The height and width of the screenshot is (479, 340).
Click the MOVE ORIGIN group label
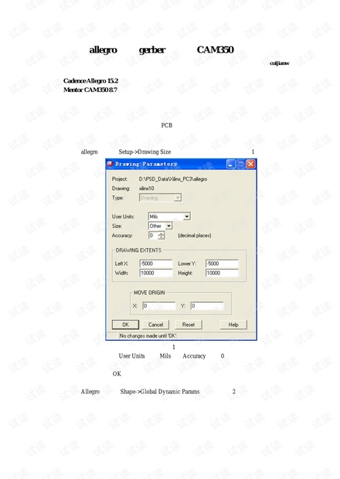[x=149, y=293]
